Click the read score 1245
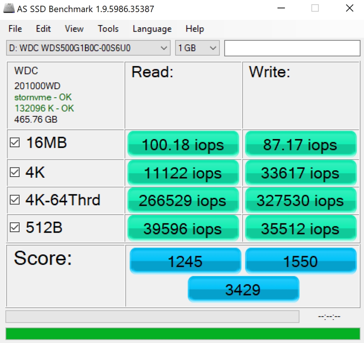364x343 pixels. tap(185, 261)
